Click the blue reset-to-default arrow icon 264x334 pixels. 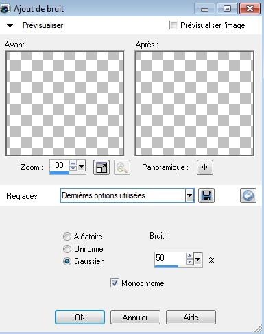point(248,195)
